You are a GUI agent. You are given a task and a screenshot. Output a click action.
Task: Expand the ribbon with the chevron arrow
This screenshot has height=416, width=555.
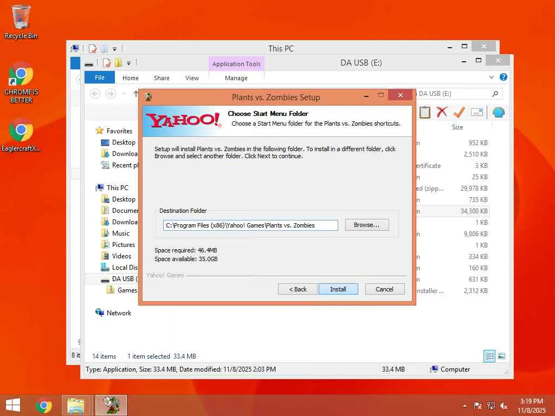[x=491, y=77]
